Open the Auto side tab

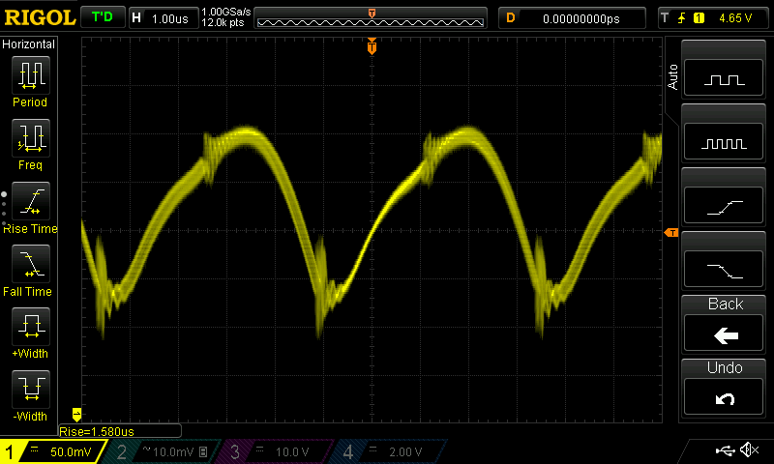click(x=671, y=77)
